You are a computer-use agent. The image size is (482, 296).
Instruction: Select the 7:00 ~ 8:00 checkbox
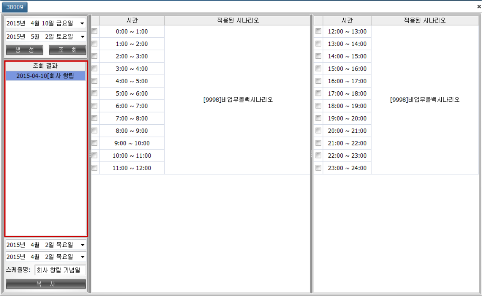click(94, 118)
